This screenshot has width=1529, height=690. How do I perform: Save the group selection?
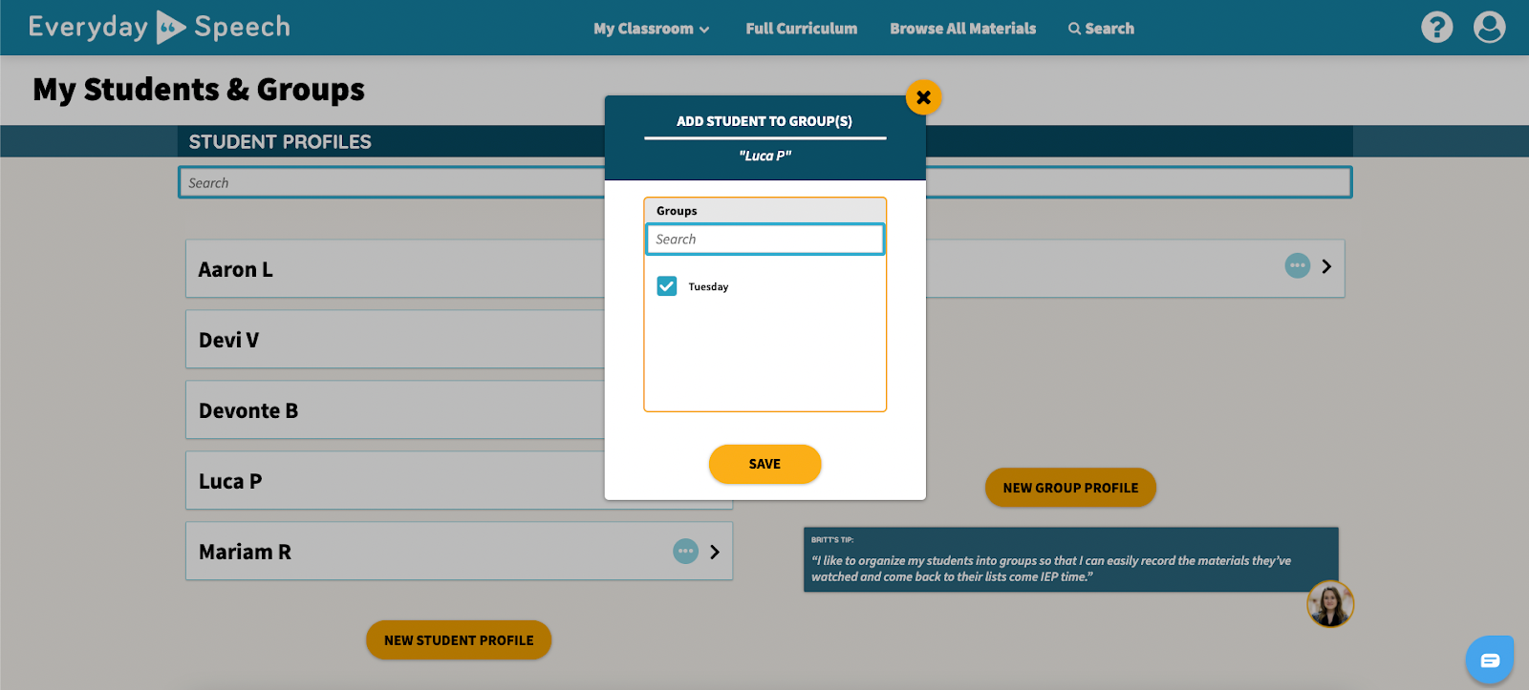(764, 464)
